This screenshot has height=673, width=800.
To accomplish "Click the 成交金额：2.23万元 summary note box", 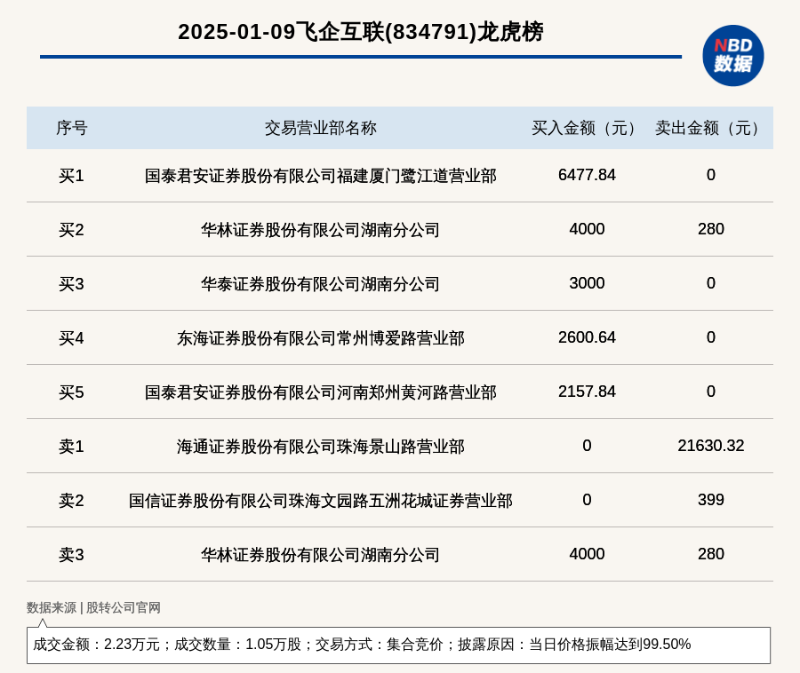I will [x=398, y=645].
